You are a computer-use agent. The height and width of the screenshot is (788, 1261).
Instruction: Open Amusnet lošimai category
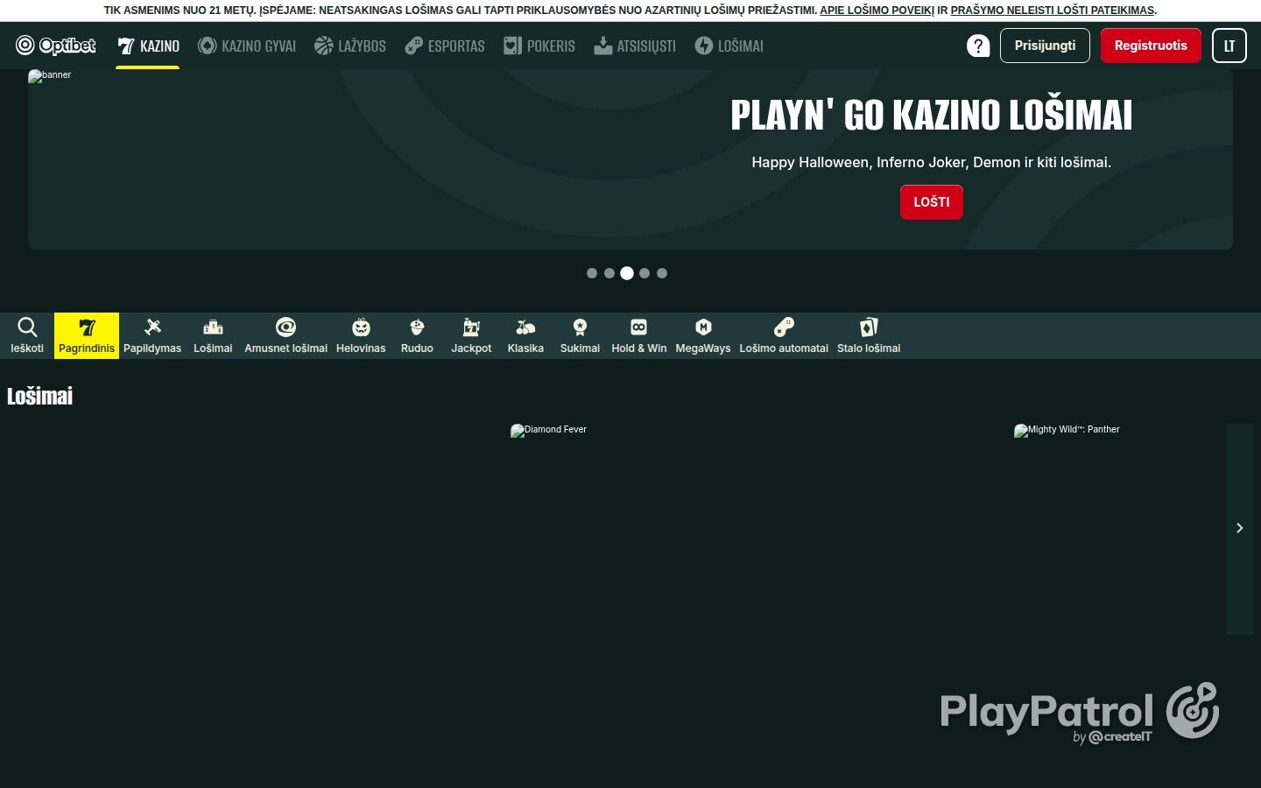coord(285,335)
